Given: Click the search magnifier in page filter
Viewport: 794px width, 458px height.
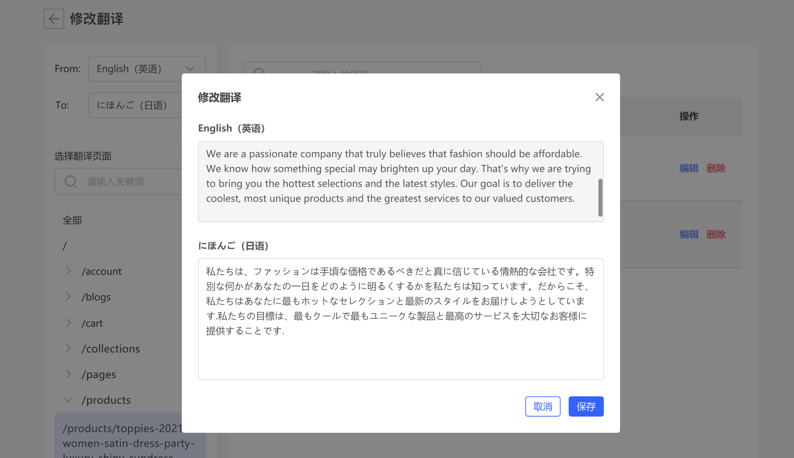Looking at the screenshot, I should 71,181.
